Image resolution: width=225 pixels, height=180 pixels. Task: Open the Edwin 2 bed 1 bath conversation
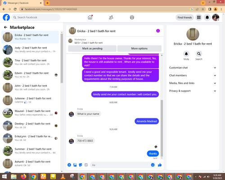(x=30, y=75)
